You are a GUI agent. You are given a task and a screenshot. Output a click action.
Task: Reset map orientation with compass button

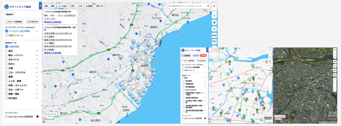[x=214, y=16]
